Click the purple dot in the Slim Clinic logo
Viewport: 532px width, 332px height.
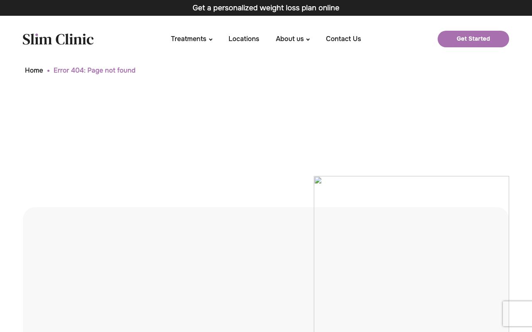tap(37, 35)
